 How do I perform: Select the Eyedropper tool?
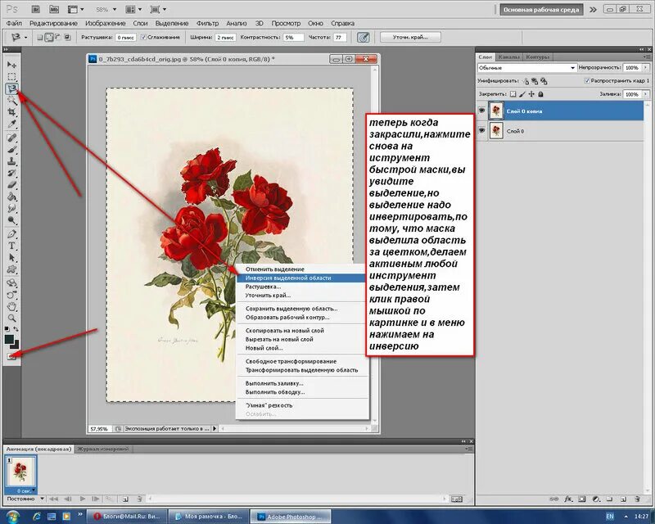click(11, 124)
